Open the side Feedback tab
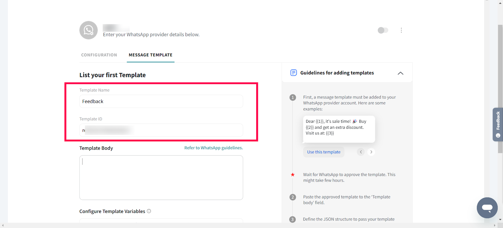Image resolution: width=503 pixels, height=228 pixels. (498, 124)
